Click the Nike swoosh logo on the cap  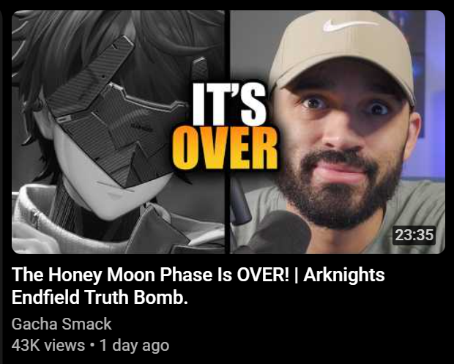point(350,25)
